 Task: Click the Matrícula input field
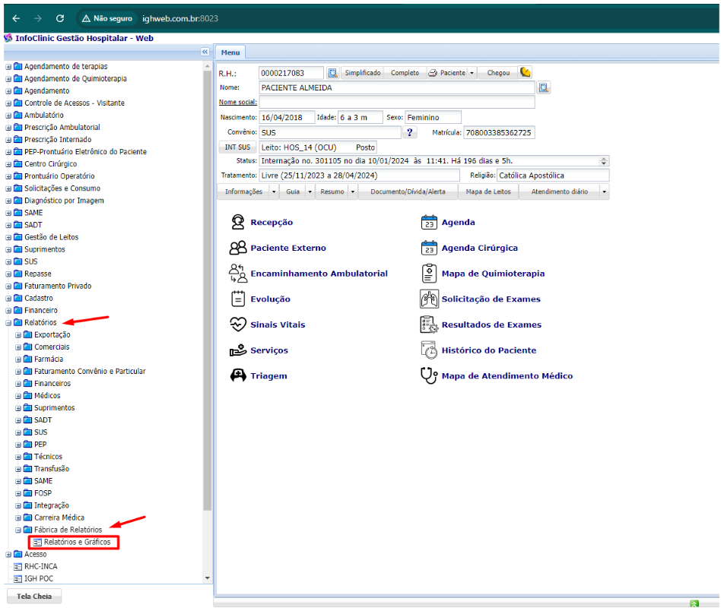tap(499, 132)
